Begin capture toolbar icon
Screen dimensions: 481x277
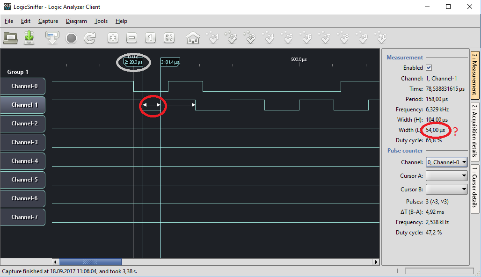[52, 38]
